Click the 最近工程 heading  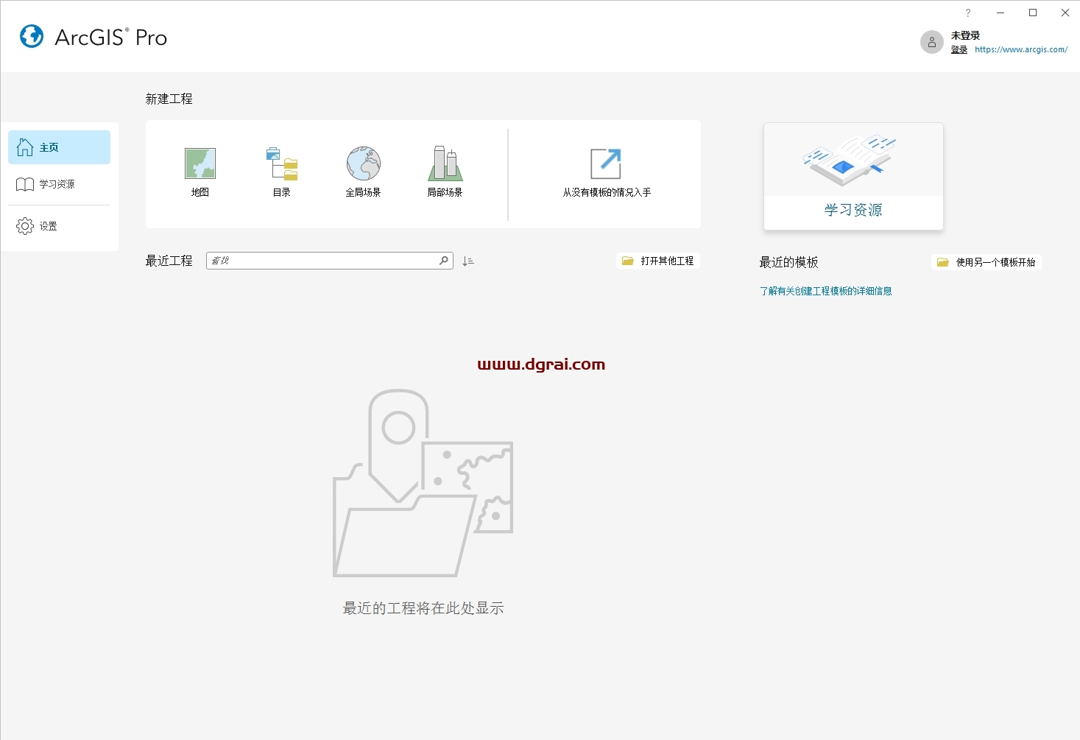click(169, 261)
